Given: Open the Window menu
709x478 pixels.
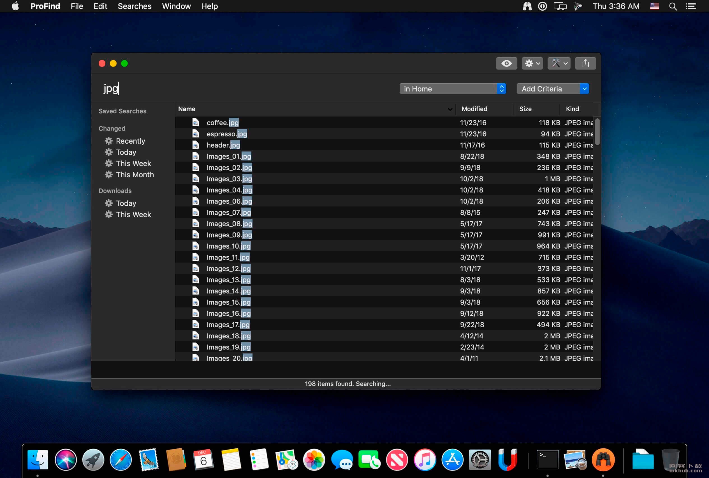Looking at the screenshot, I should pyautogui.click(x=176, y=6).
